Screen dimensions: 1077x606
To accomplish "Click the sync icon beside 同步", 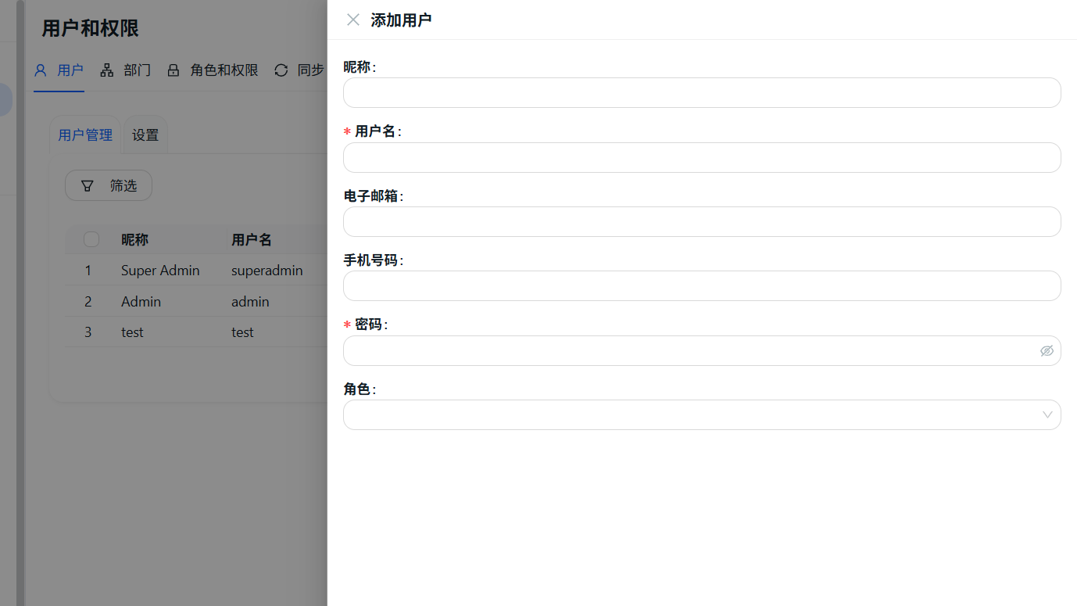I will tap(281, 70).
